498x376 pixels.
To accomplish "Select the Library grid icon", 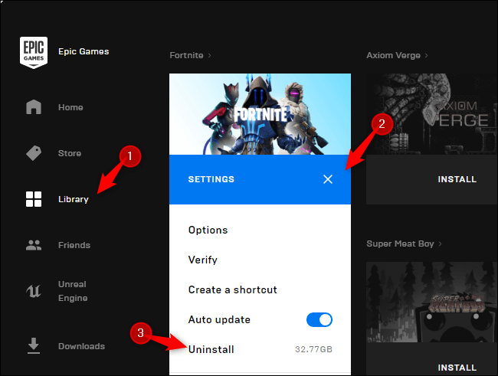I will click(34, 200).
